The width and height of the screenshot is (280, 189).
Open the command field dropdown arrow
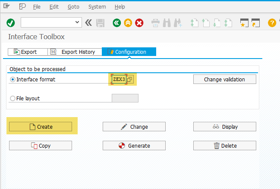point(77,22)
